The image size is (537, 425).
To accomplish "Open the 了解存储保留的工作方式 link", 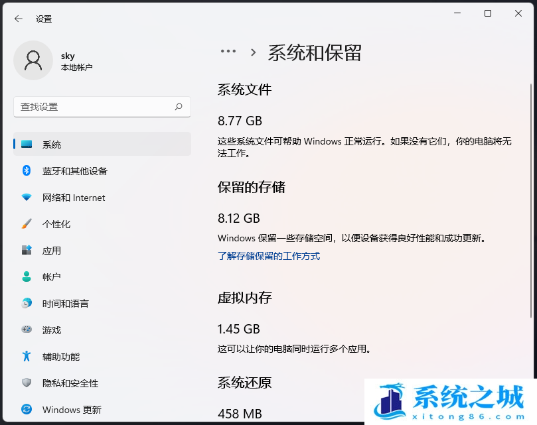I will point(269,256).
